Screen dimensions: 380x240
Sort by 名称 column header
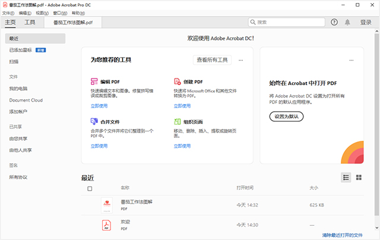click(x=125, y=188)
